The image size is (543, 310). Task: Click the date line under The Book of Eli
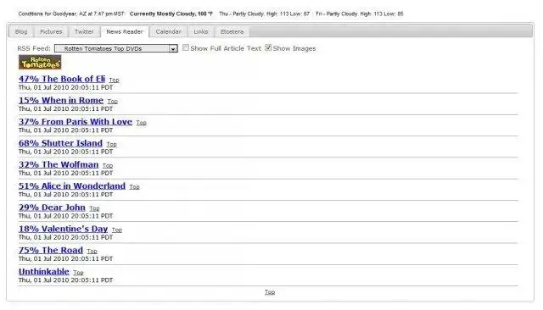click(x=66, y=87)
